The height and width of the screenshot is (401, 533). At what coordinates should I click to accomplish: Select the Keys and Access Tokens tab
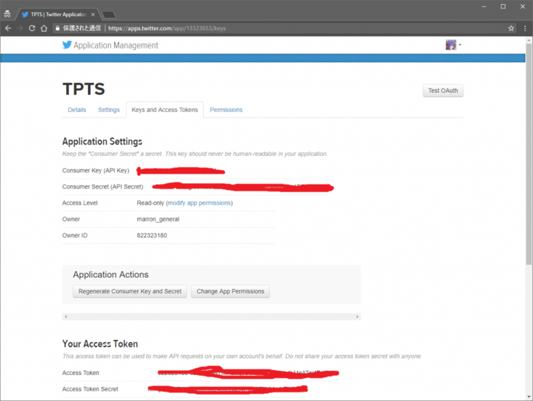click(x=165, y=110)
